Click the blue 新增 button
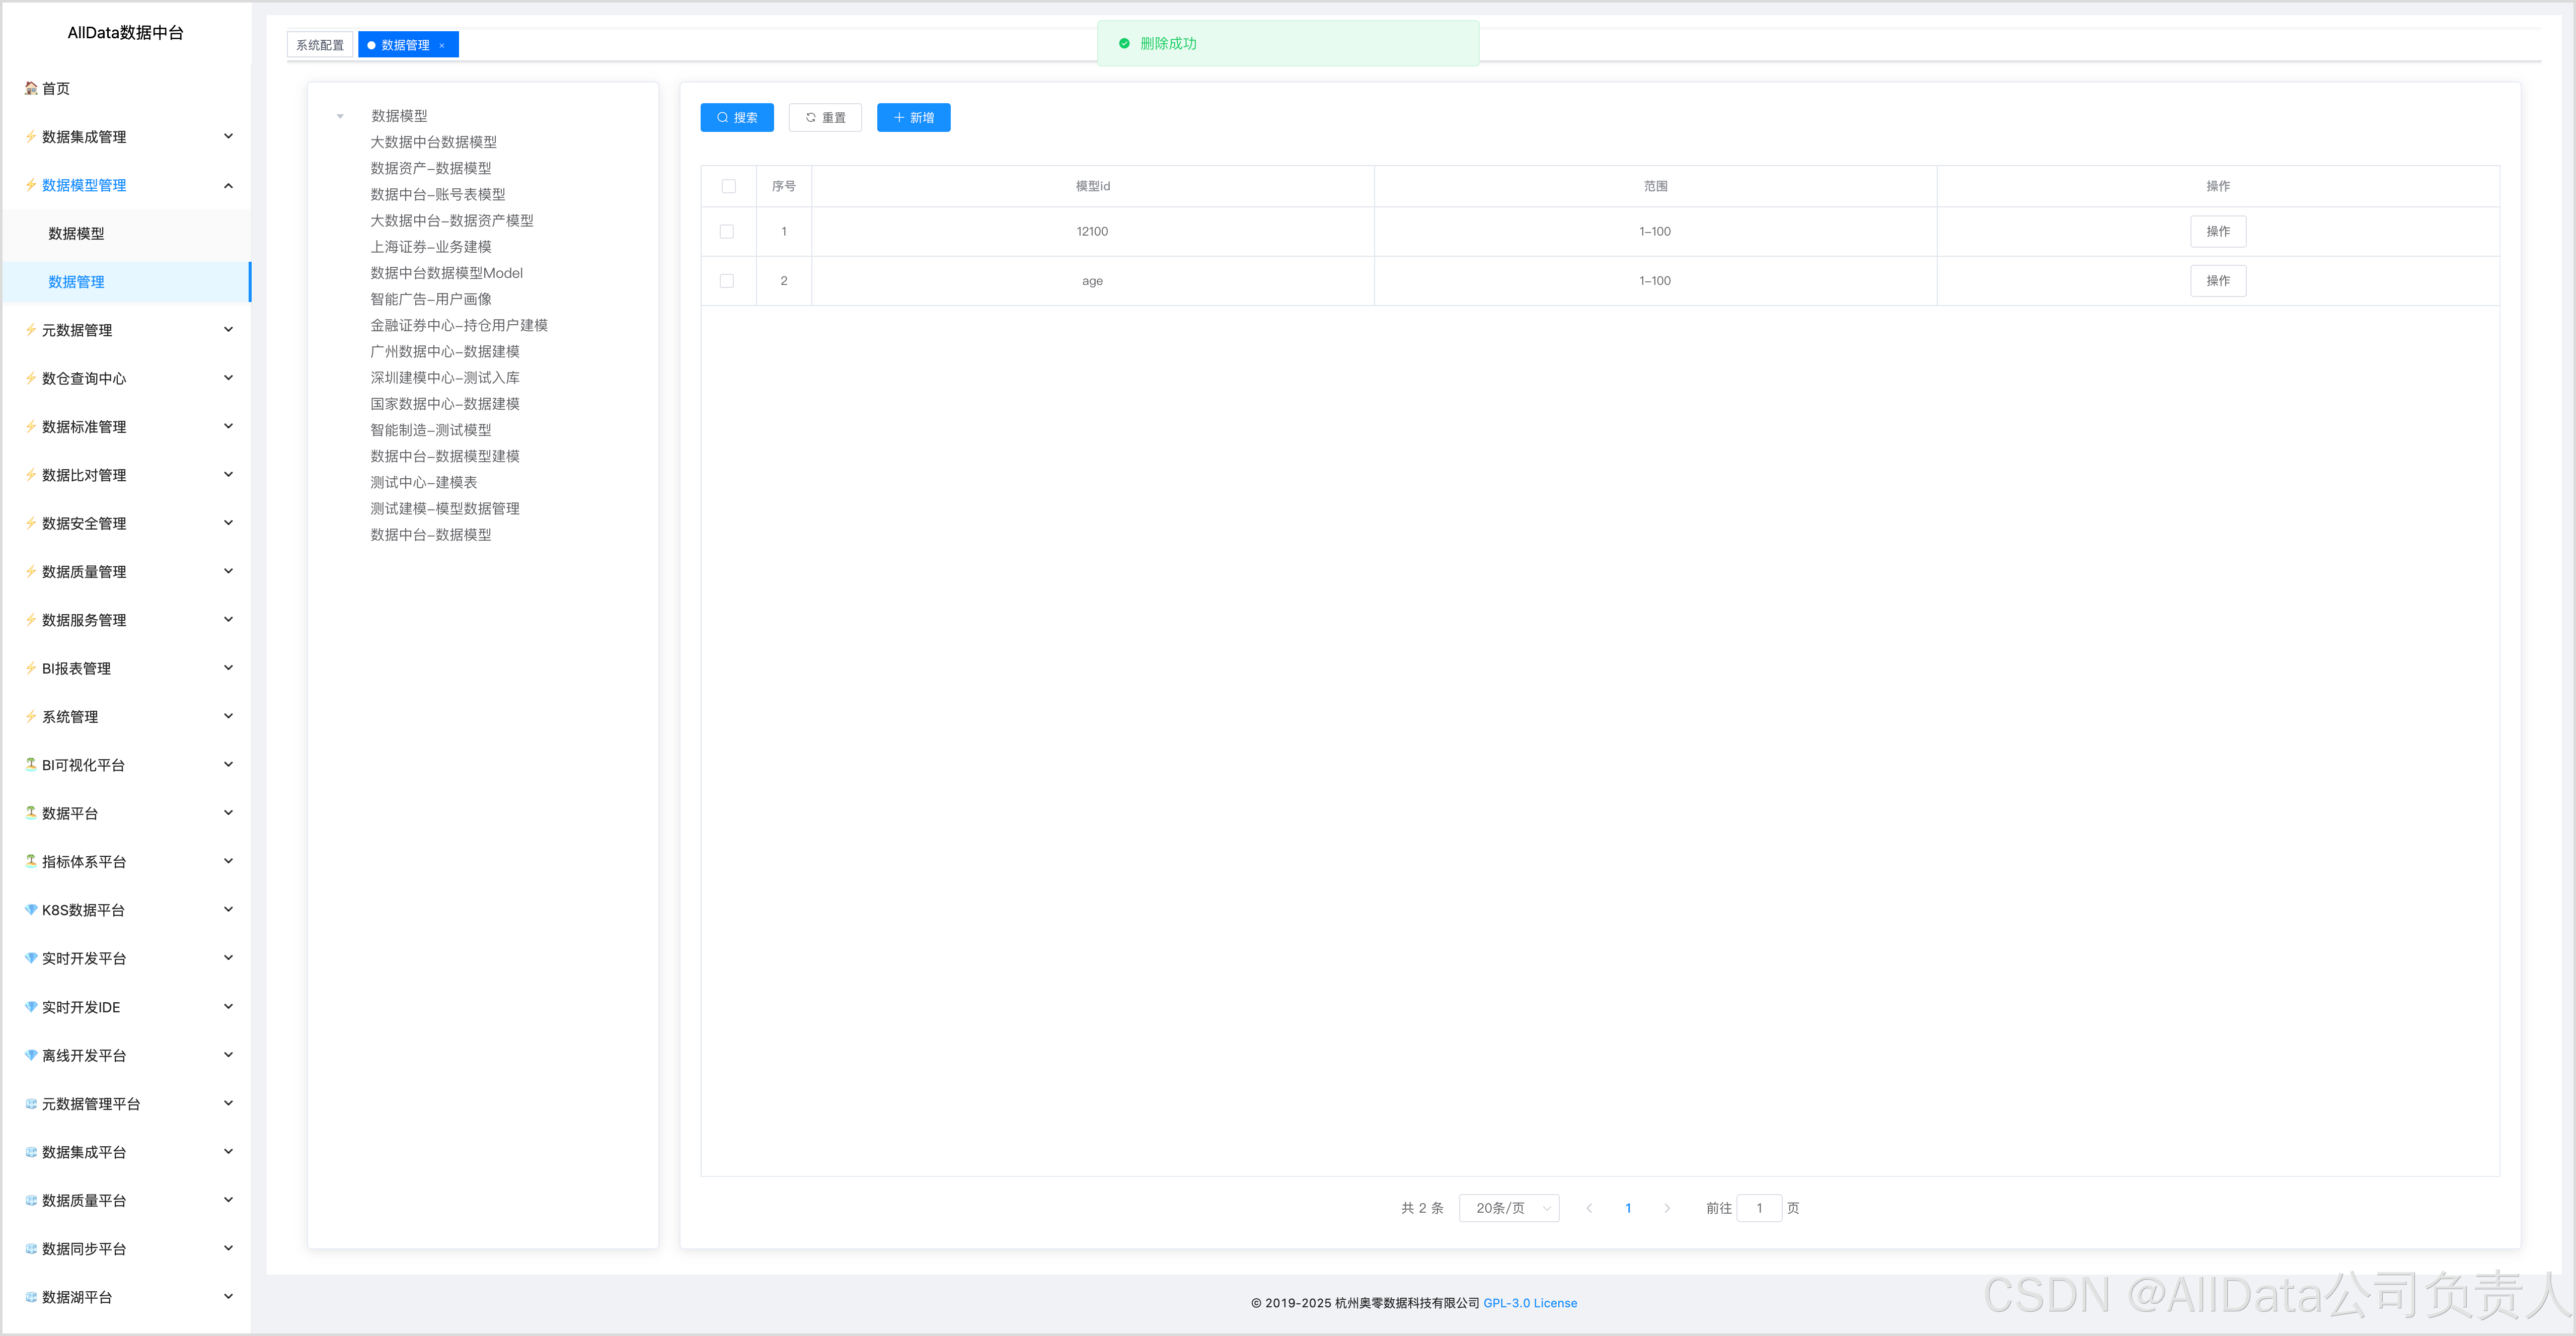The image size is (2576, 1336). click(x=913, y=117)
